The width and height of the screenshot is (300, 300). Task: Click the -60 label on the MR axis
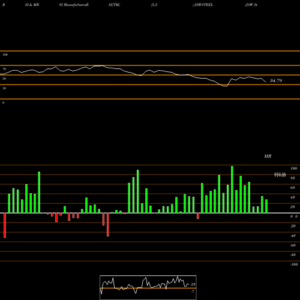pos(293,245)
